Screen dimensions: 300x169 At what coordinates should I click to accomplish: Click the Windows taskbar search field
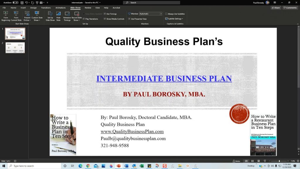(x=35, y=166)
